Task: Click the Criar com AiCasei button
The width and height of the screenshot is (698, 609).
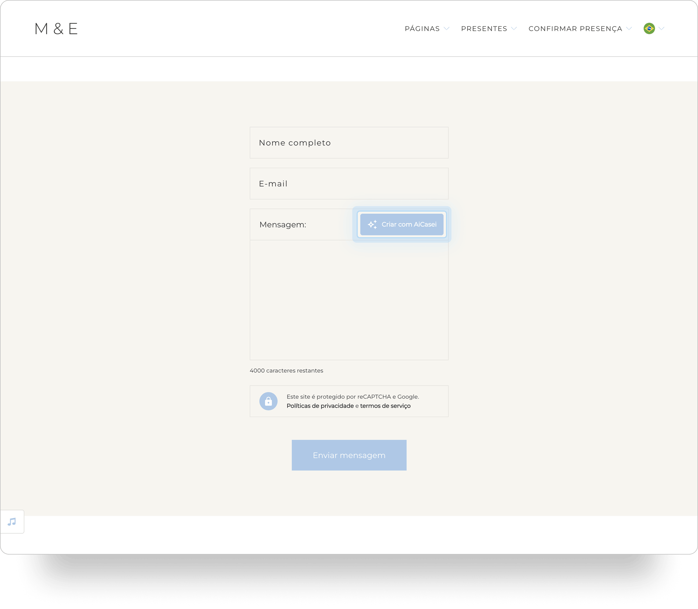Action: coord(402,224)
